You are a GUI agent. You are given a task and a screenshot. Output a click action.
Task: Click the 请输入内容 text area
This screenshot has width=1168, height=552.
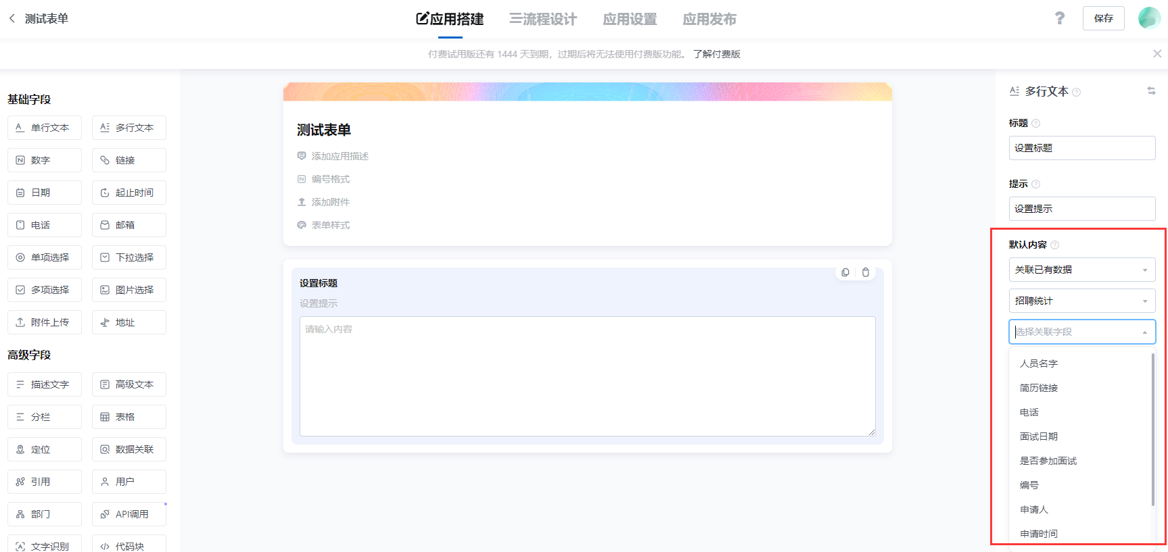(587, 376)
